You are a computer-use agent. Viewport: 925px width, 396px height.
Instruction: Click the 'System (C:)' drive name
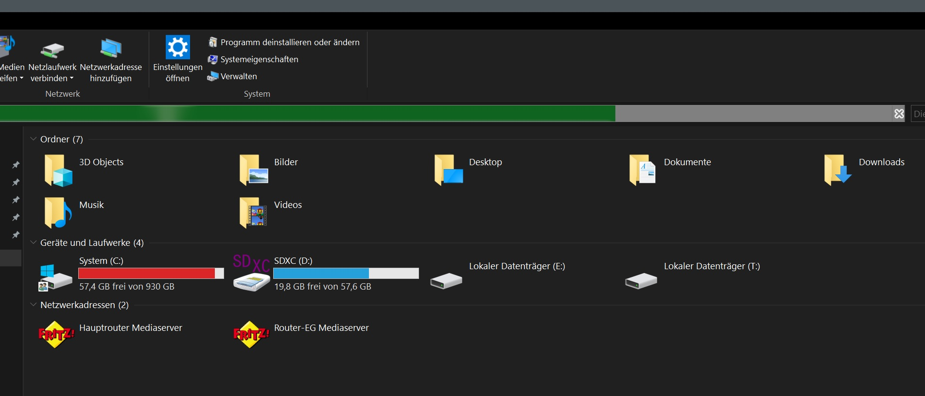tap(101, 261)
